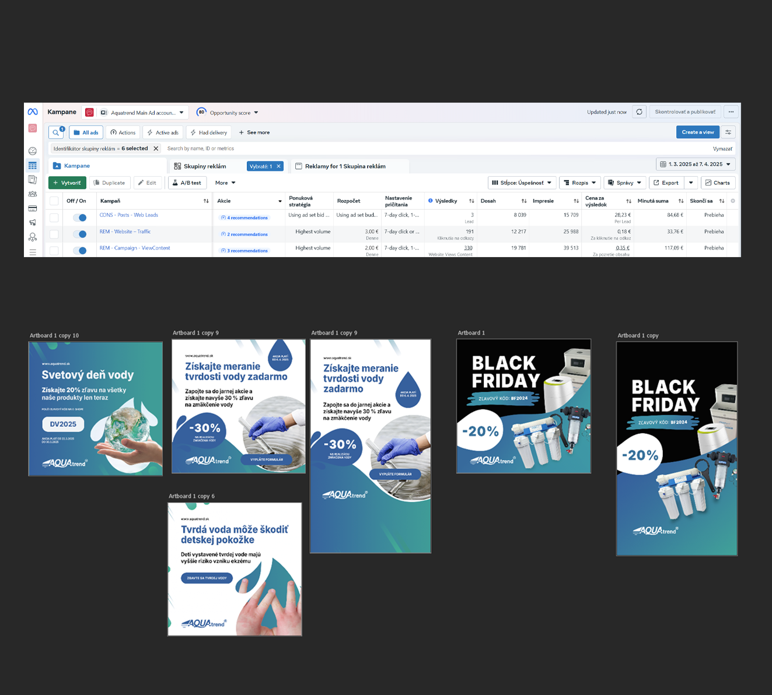The image size is (772, 695).
Task: Click the red Aquatrend account avatar
Action: [89, 113]
